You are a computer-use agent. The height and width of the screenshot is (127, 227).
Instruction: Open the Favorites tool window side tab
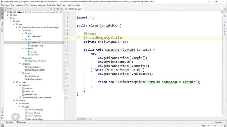coord(2,113)
